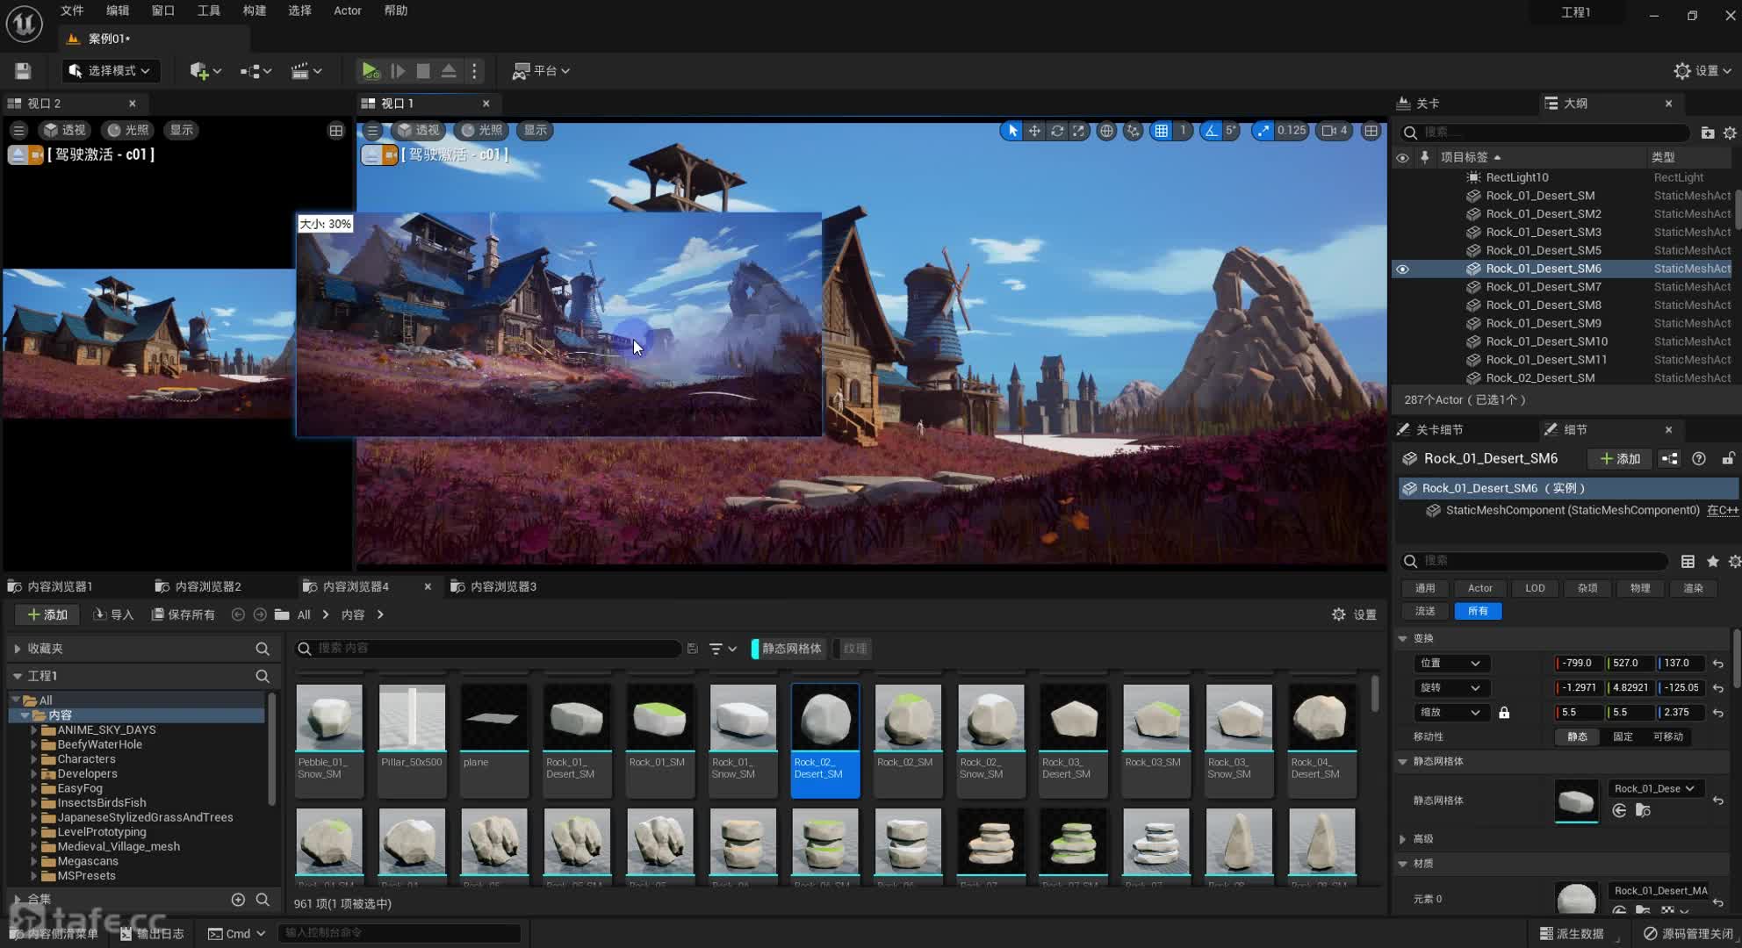Screen dimensions: 1742x948
Task: Select the 所有 filter in details
Action: point(1479,611)
